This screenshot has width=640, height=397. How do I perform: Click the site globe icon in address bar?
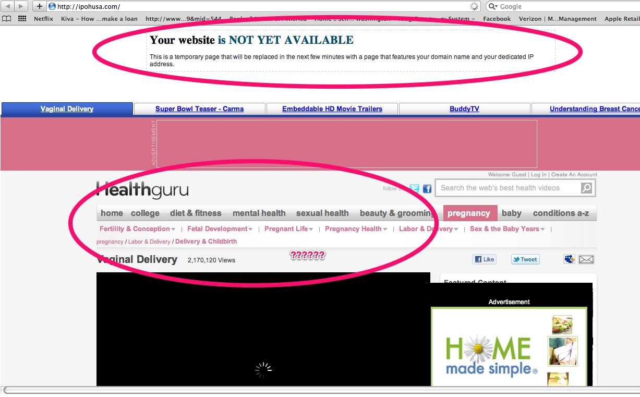(x=52, y=6)
